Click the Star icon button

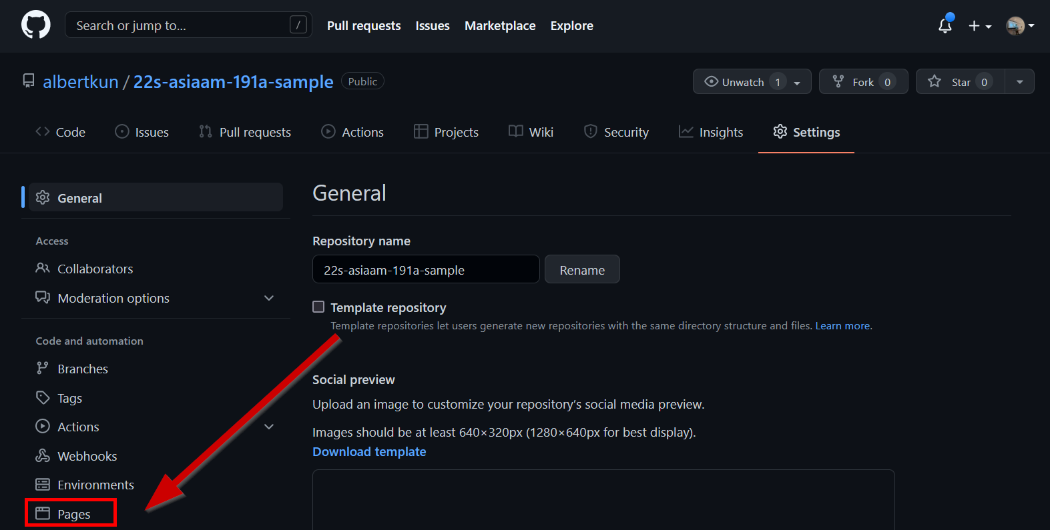[960, 82]
